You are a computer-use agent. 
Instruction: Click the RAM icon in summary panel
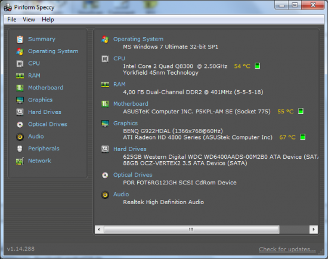105,85
